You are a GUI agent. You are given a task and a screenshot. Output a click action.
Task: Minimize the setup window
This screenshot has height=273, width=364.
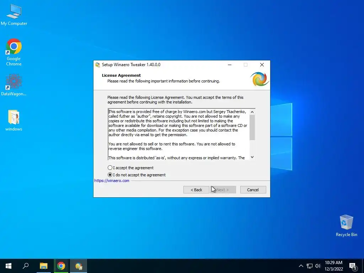230,65
